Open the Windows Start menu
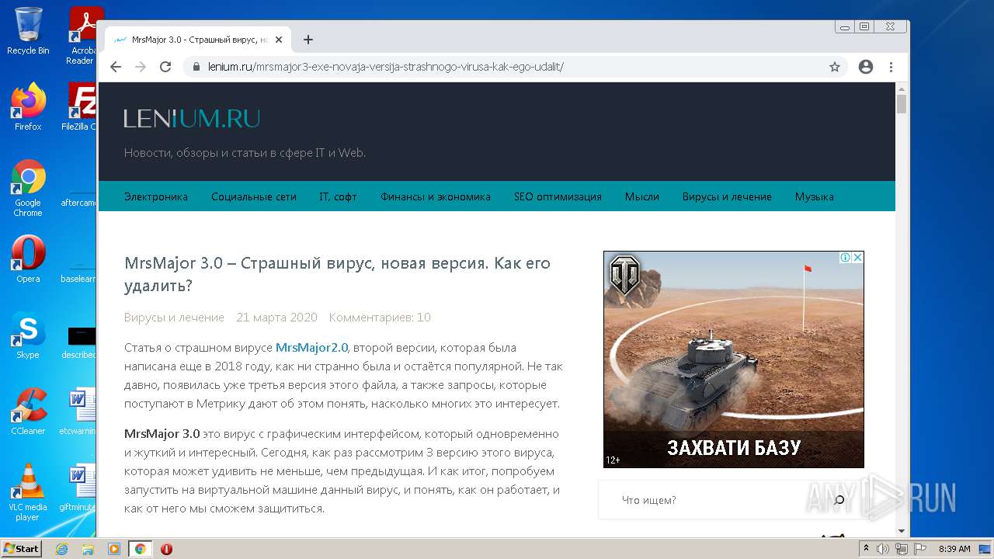This screenshot has width=994, height=559. click(x=22, y=549)
